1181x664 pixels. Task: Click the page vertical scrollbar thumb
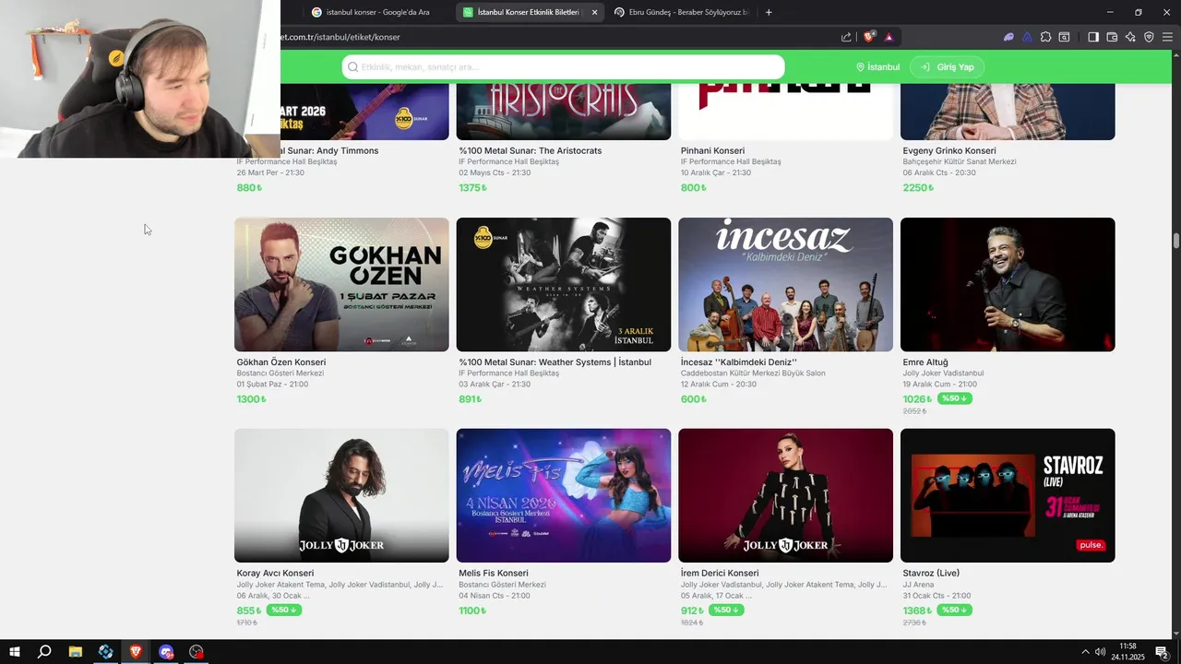click(1176, 242)
